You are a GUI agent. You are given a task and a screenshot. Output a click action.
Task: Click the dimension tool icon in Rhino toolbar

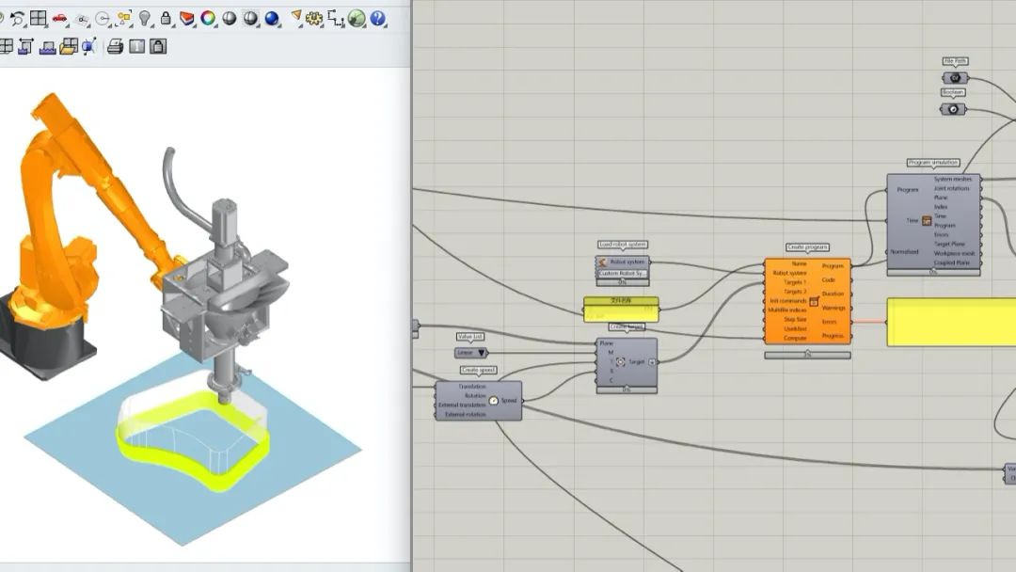click(336, 19)
